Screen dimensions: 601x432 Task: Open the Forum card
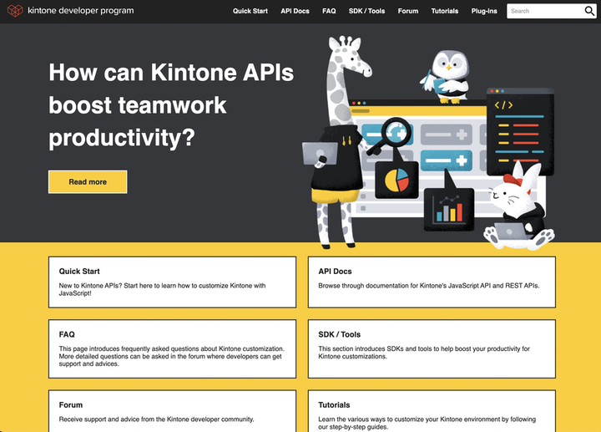[x=173, y=411]
